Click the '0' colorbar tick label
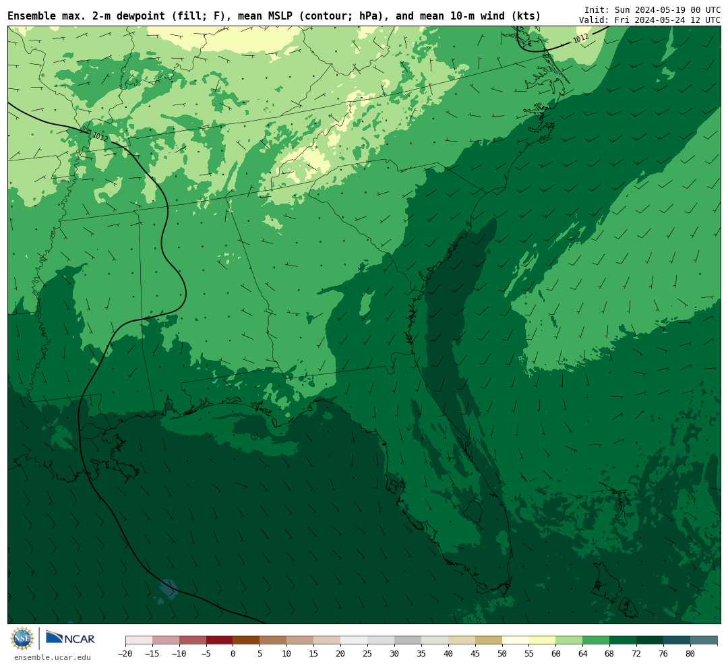728x666 pixels. pos(233,653)
